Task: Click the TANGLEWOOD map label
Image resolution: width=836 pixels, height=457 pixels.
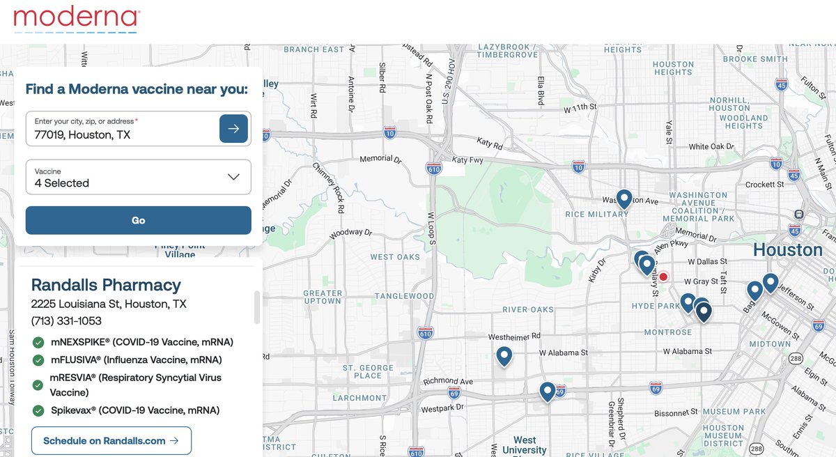Action: pyautogui.click(x=404, y=296)
